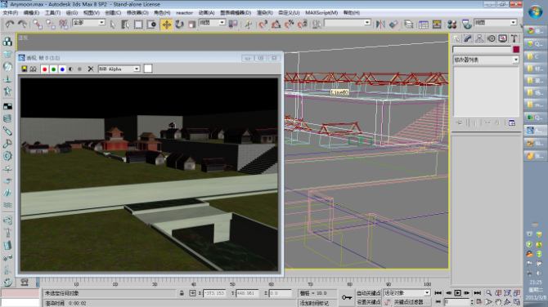This screenshot has width=548, height=307.
Task: Toggle the green channel display
Action: click(x=53, y=69)
